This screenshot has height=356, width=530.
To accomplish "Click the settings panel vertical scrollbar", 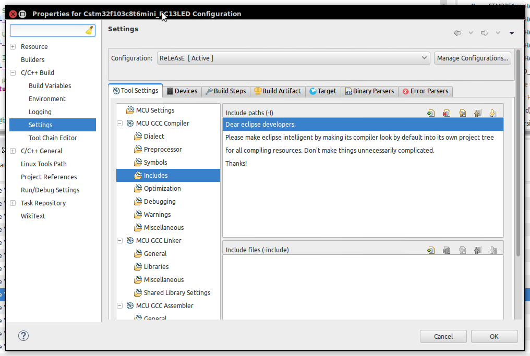I will click(x=518, y=152).
